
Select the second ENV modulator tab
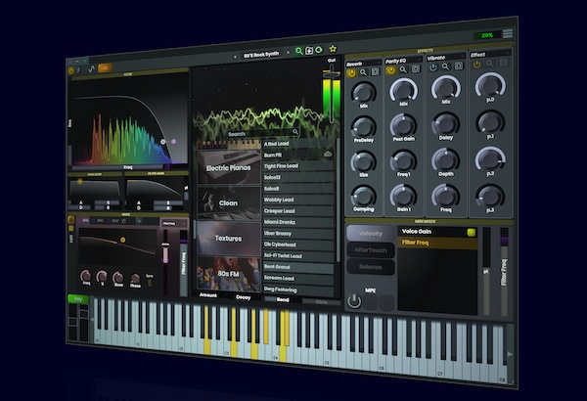tap(115, 221)
